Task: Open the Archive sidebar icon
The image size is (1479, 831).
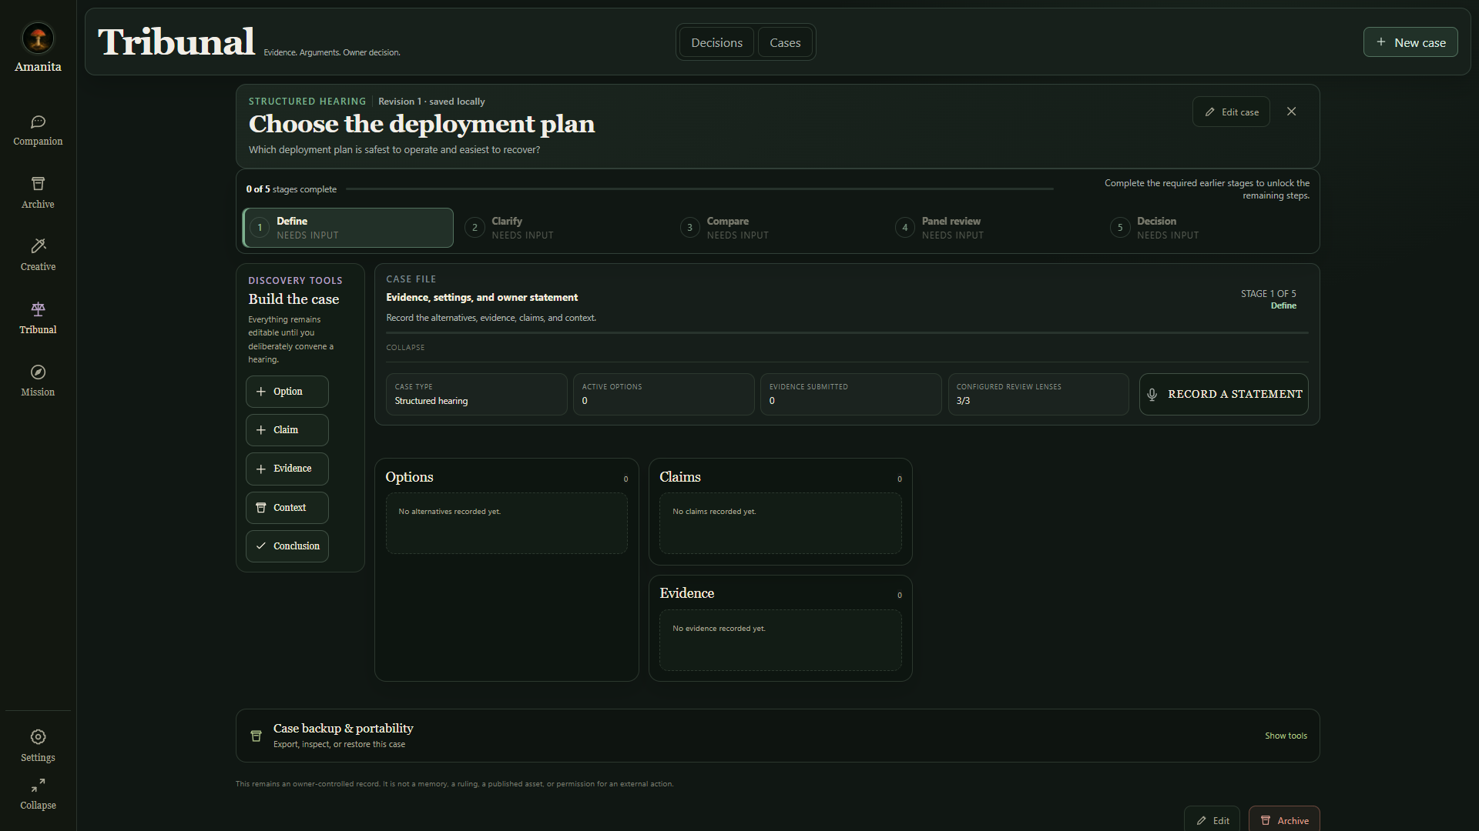Action: 38,184
